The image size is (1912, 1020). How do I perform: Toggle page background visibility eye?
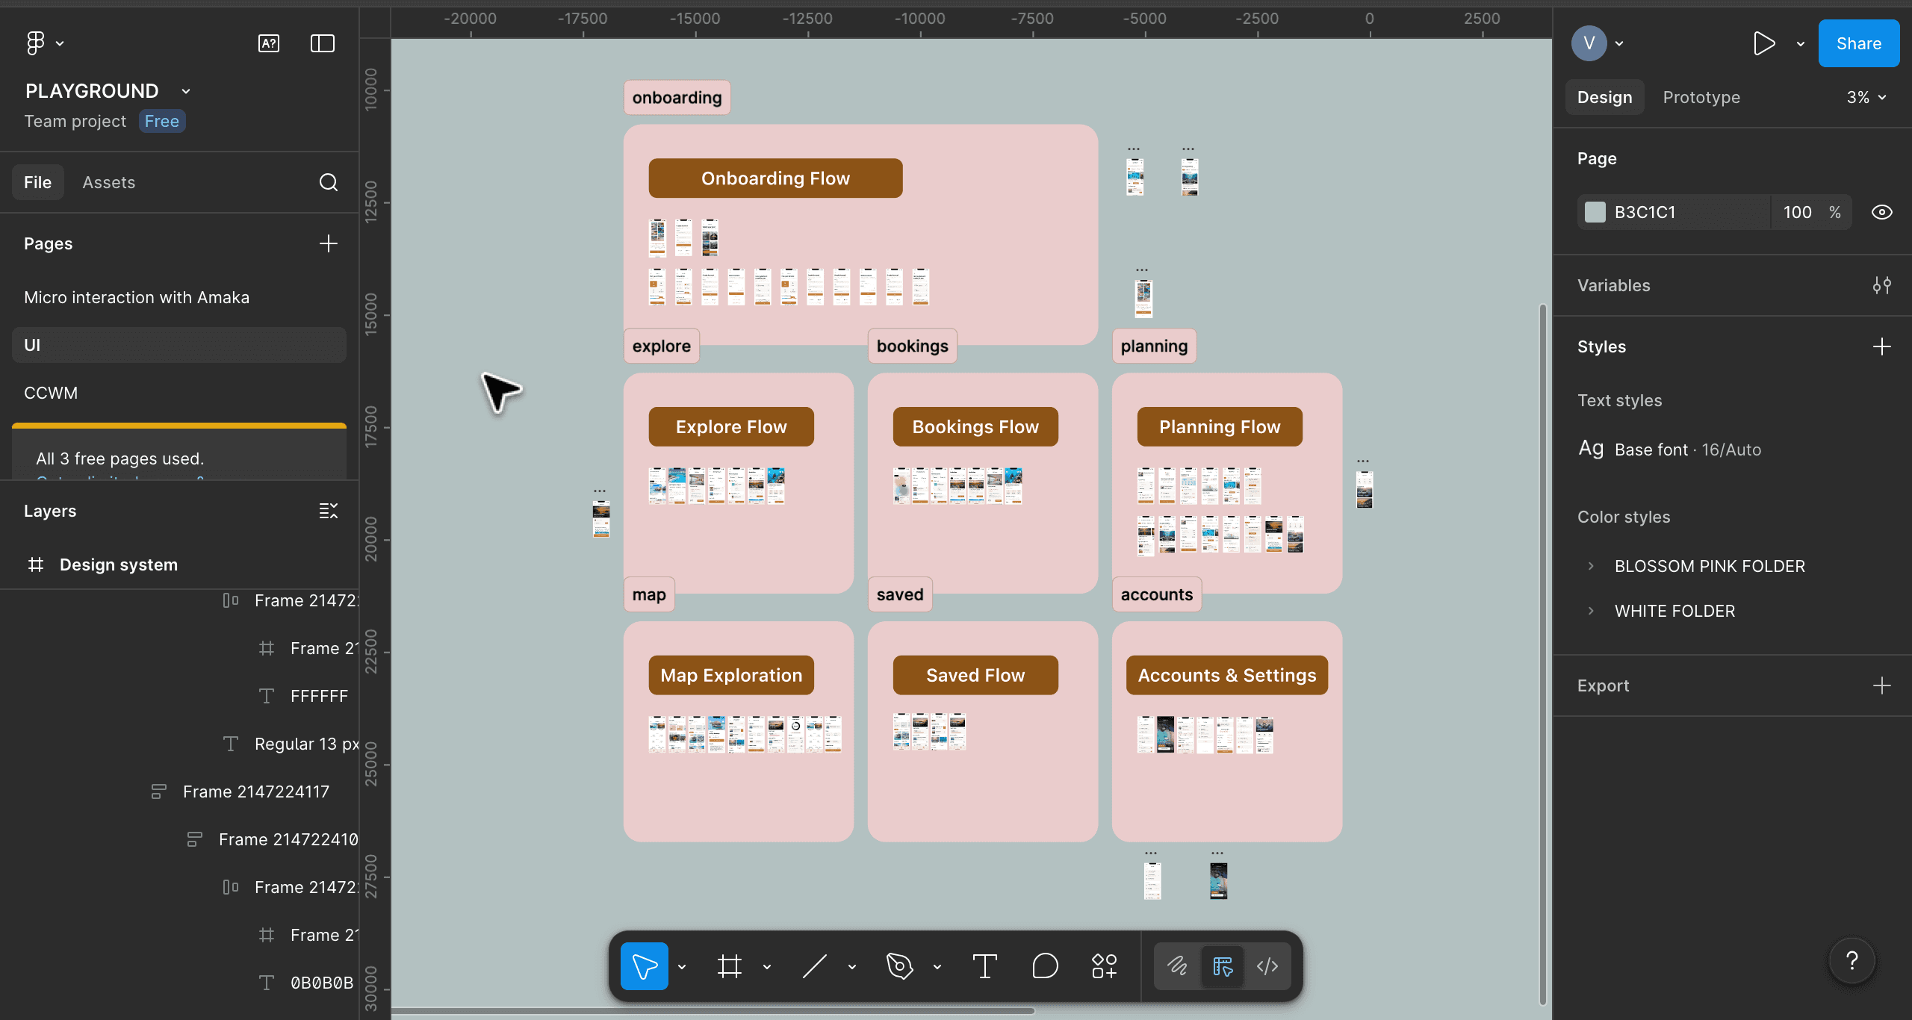coord(1881,212)
